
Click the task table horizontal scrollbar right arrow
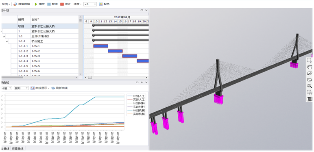76,77
